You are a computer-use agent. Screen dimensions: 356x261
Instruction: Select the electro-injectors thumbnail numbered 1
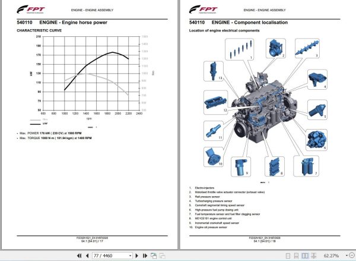[240, 49]
